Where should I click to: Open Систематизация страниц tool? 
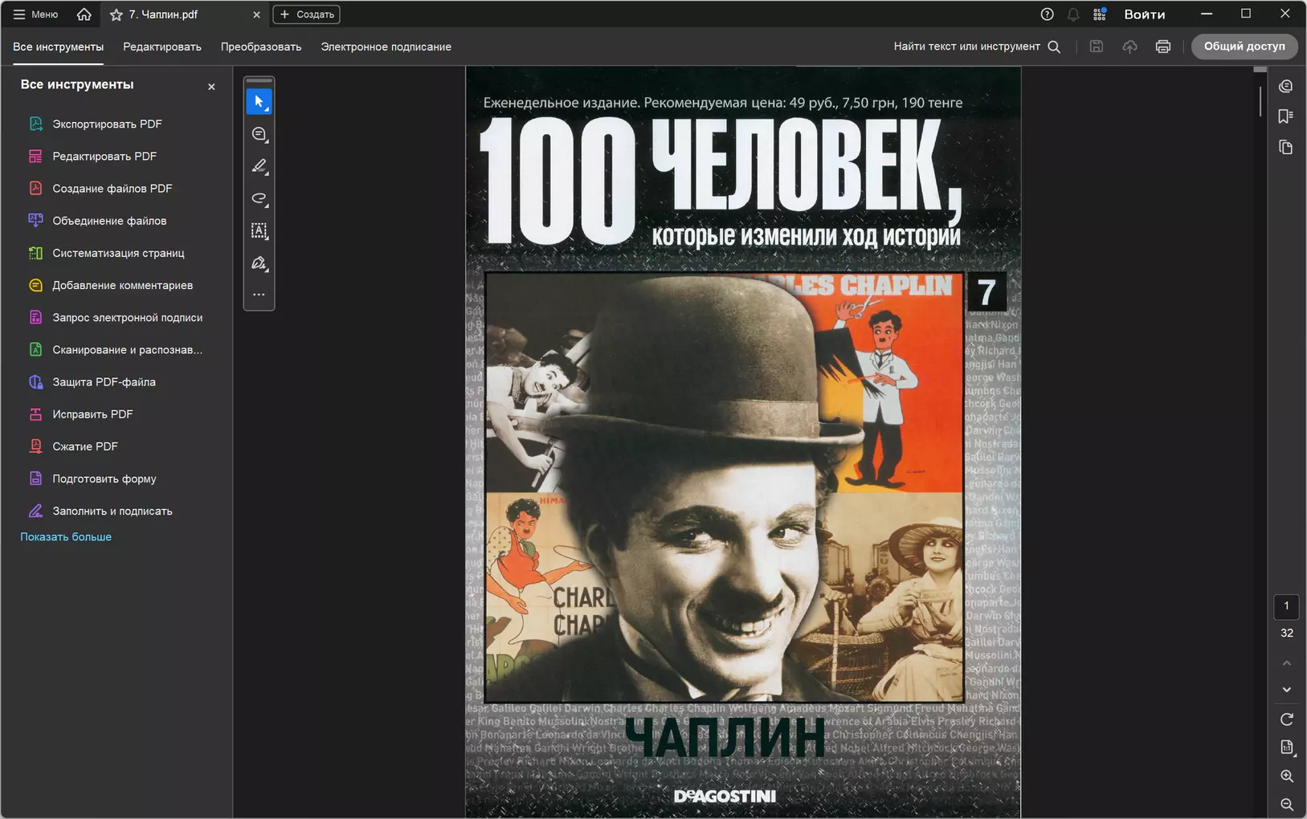pos(116,253)
